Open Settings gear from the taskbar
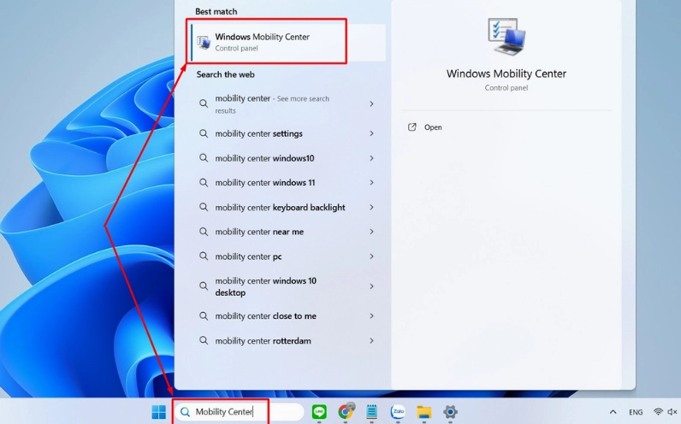The image size is (681, 424). click(450, 412)
